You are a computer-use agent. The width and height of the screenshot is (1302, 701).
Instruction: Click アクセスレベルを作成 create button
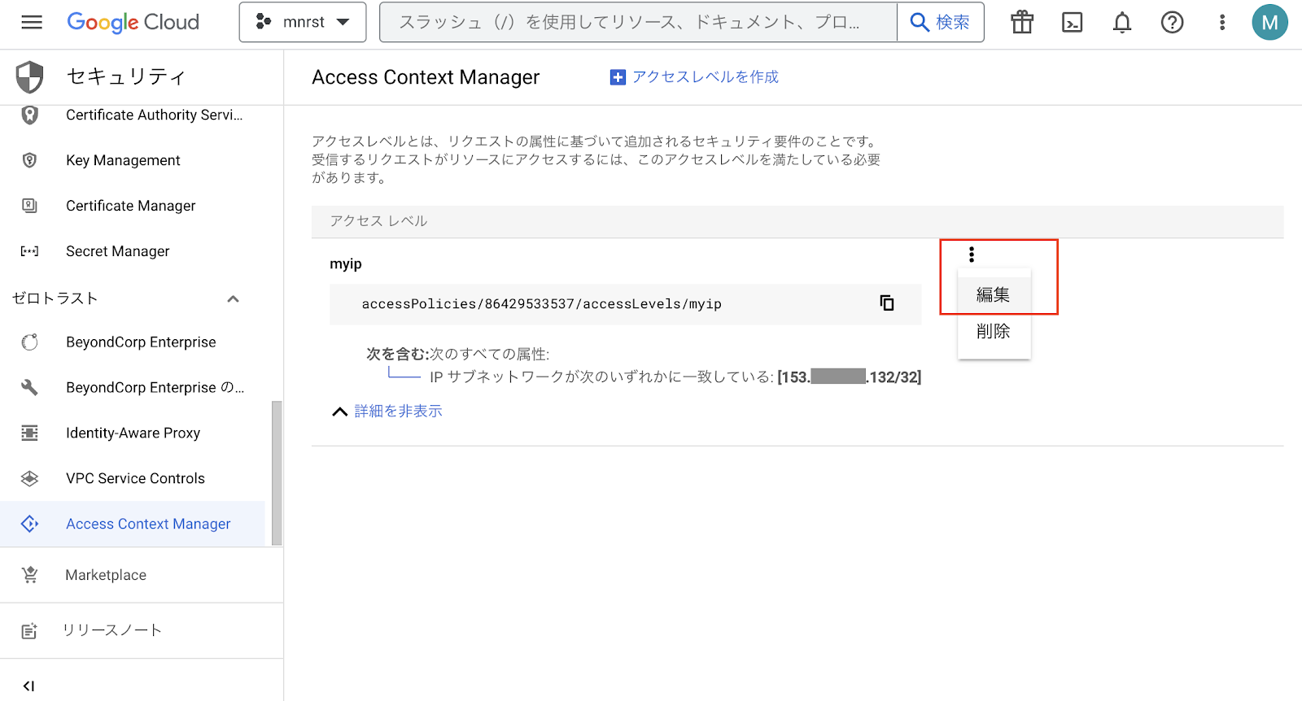(694, 76)
